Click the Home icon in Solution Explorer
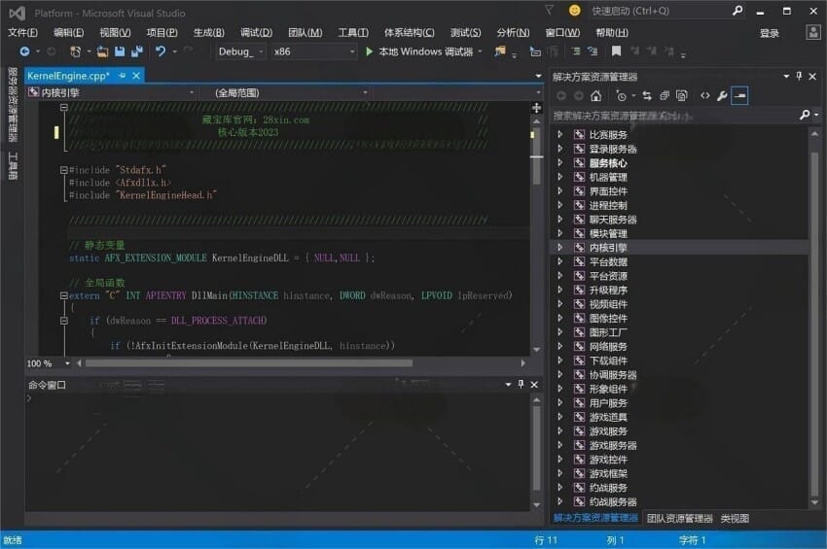The height and width of the screenshot is (549, 827). pos(595,96)
